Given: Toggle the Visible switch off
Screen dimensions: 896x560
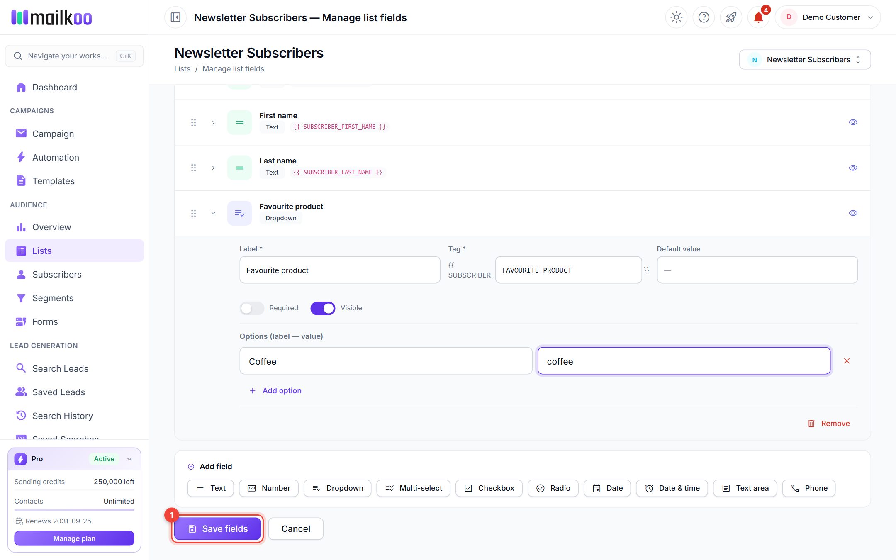Looking at the screenshot, I should point(323,308).
